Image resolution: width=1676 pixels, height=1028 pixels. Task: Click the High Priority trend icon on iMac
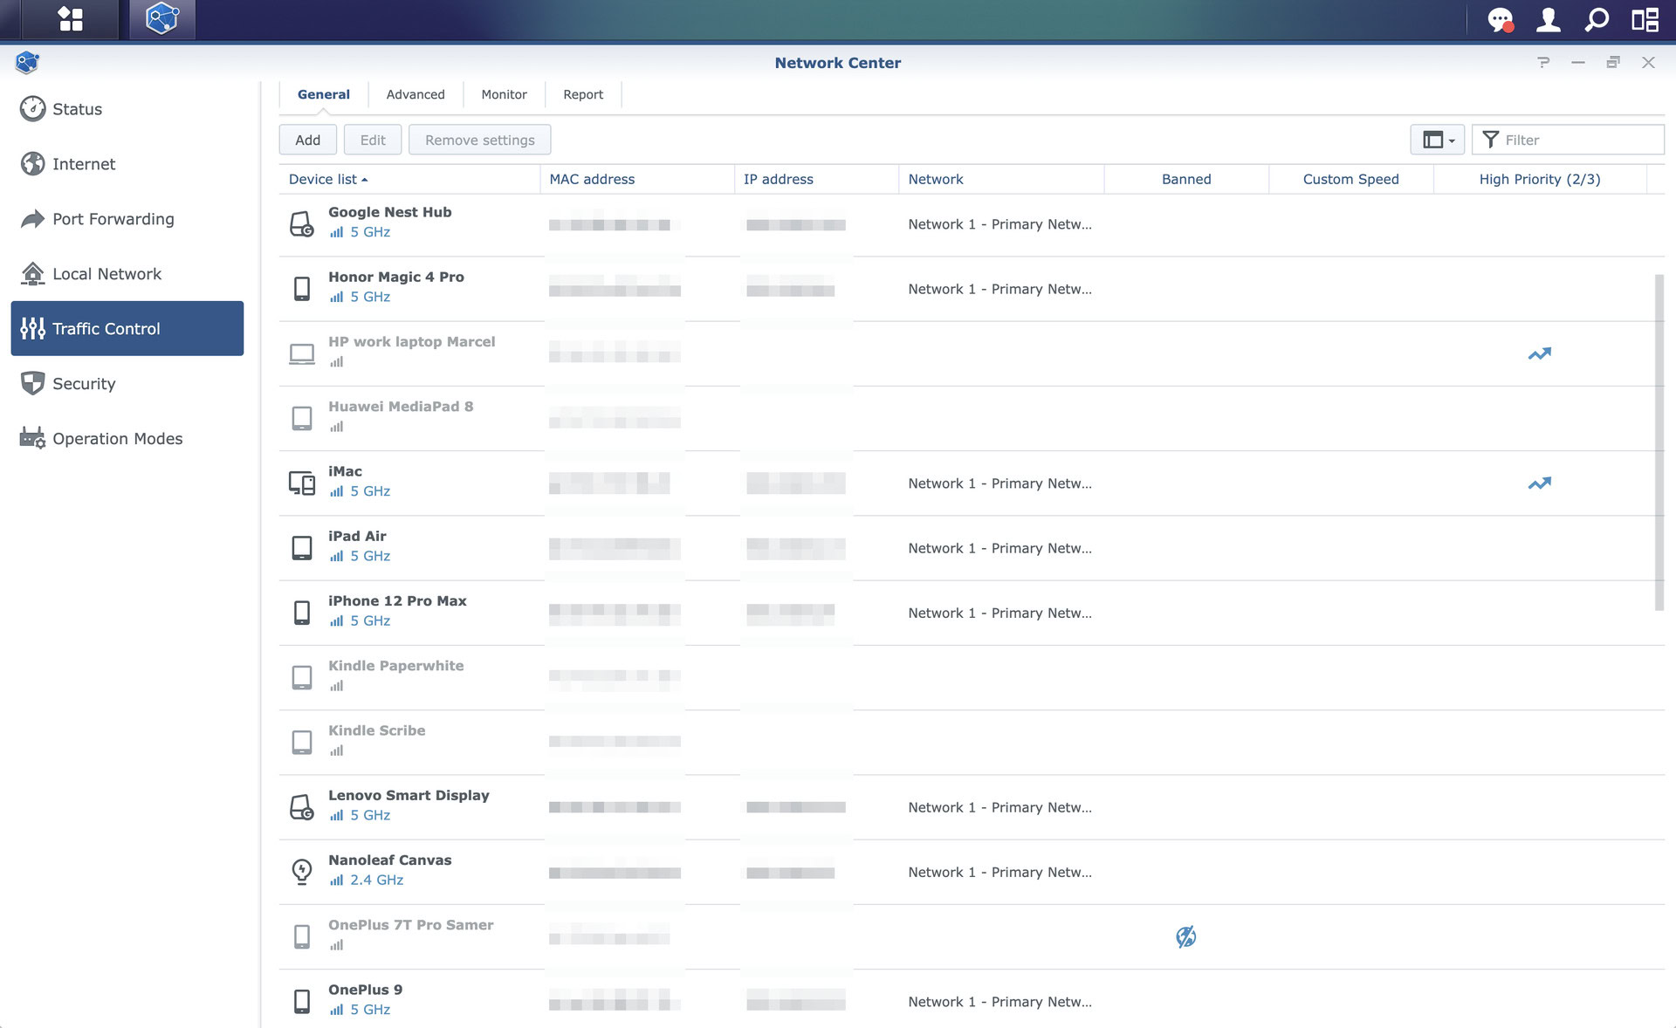click(x=1538, y=483)
